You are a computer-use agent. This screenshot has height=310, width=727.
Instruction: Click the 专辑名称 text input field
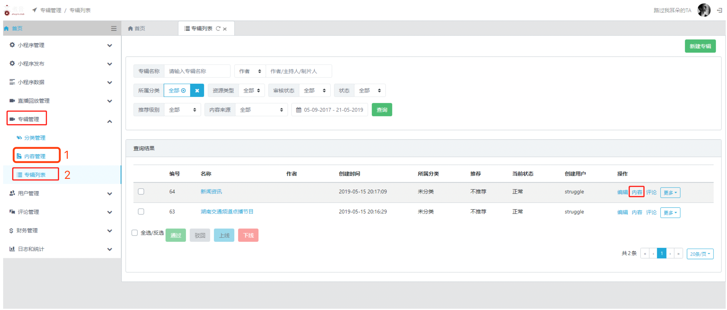(x=197, y=71)
